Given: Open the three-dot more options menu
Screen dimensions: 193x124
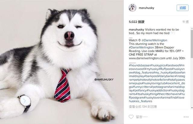Looking at the screenshot, I should tap(186, 117).
